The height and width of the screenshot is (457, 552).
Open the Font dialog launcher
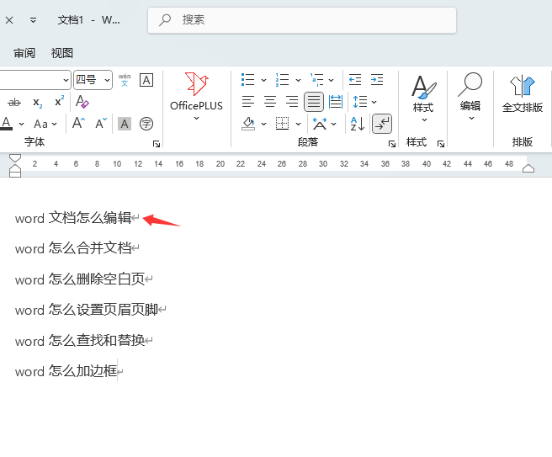point(157,144)
